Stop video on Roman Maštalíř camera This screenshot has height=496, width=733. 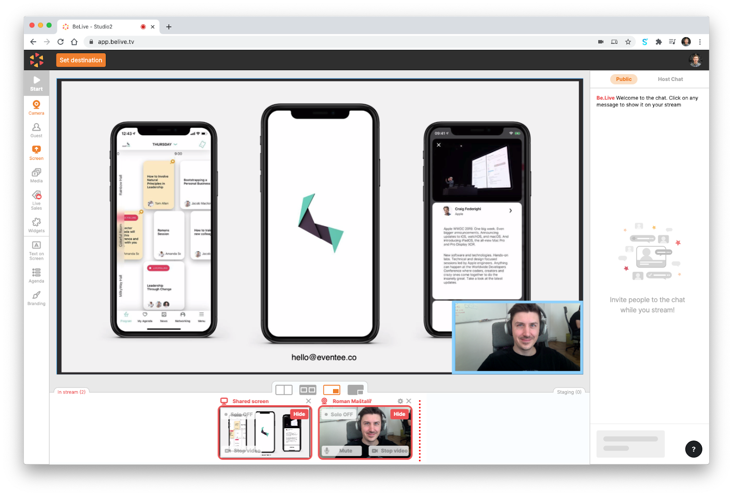pos(389,451)
